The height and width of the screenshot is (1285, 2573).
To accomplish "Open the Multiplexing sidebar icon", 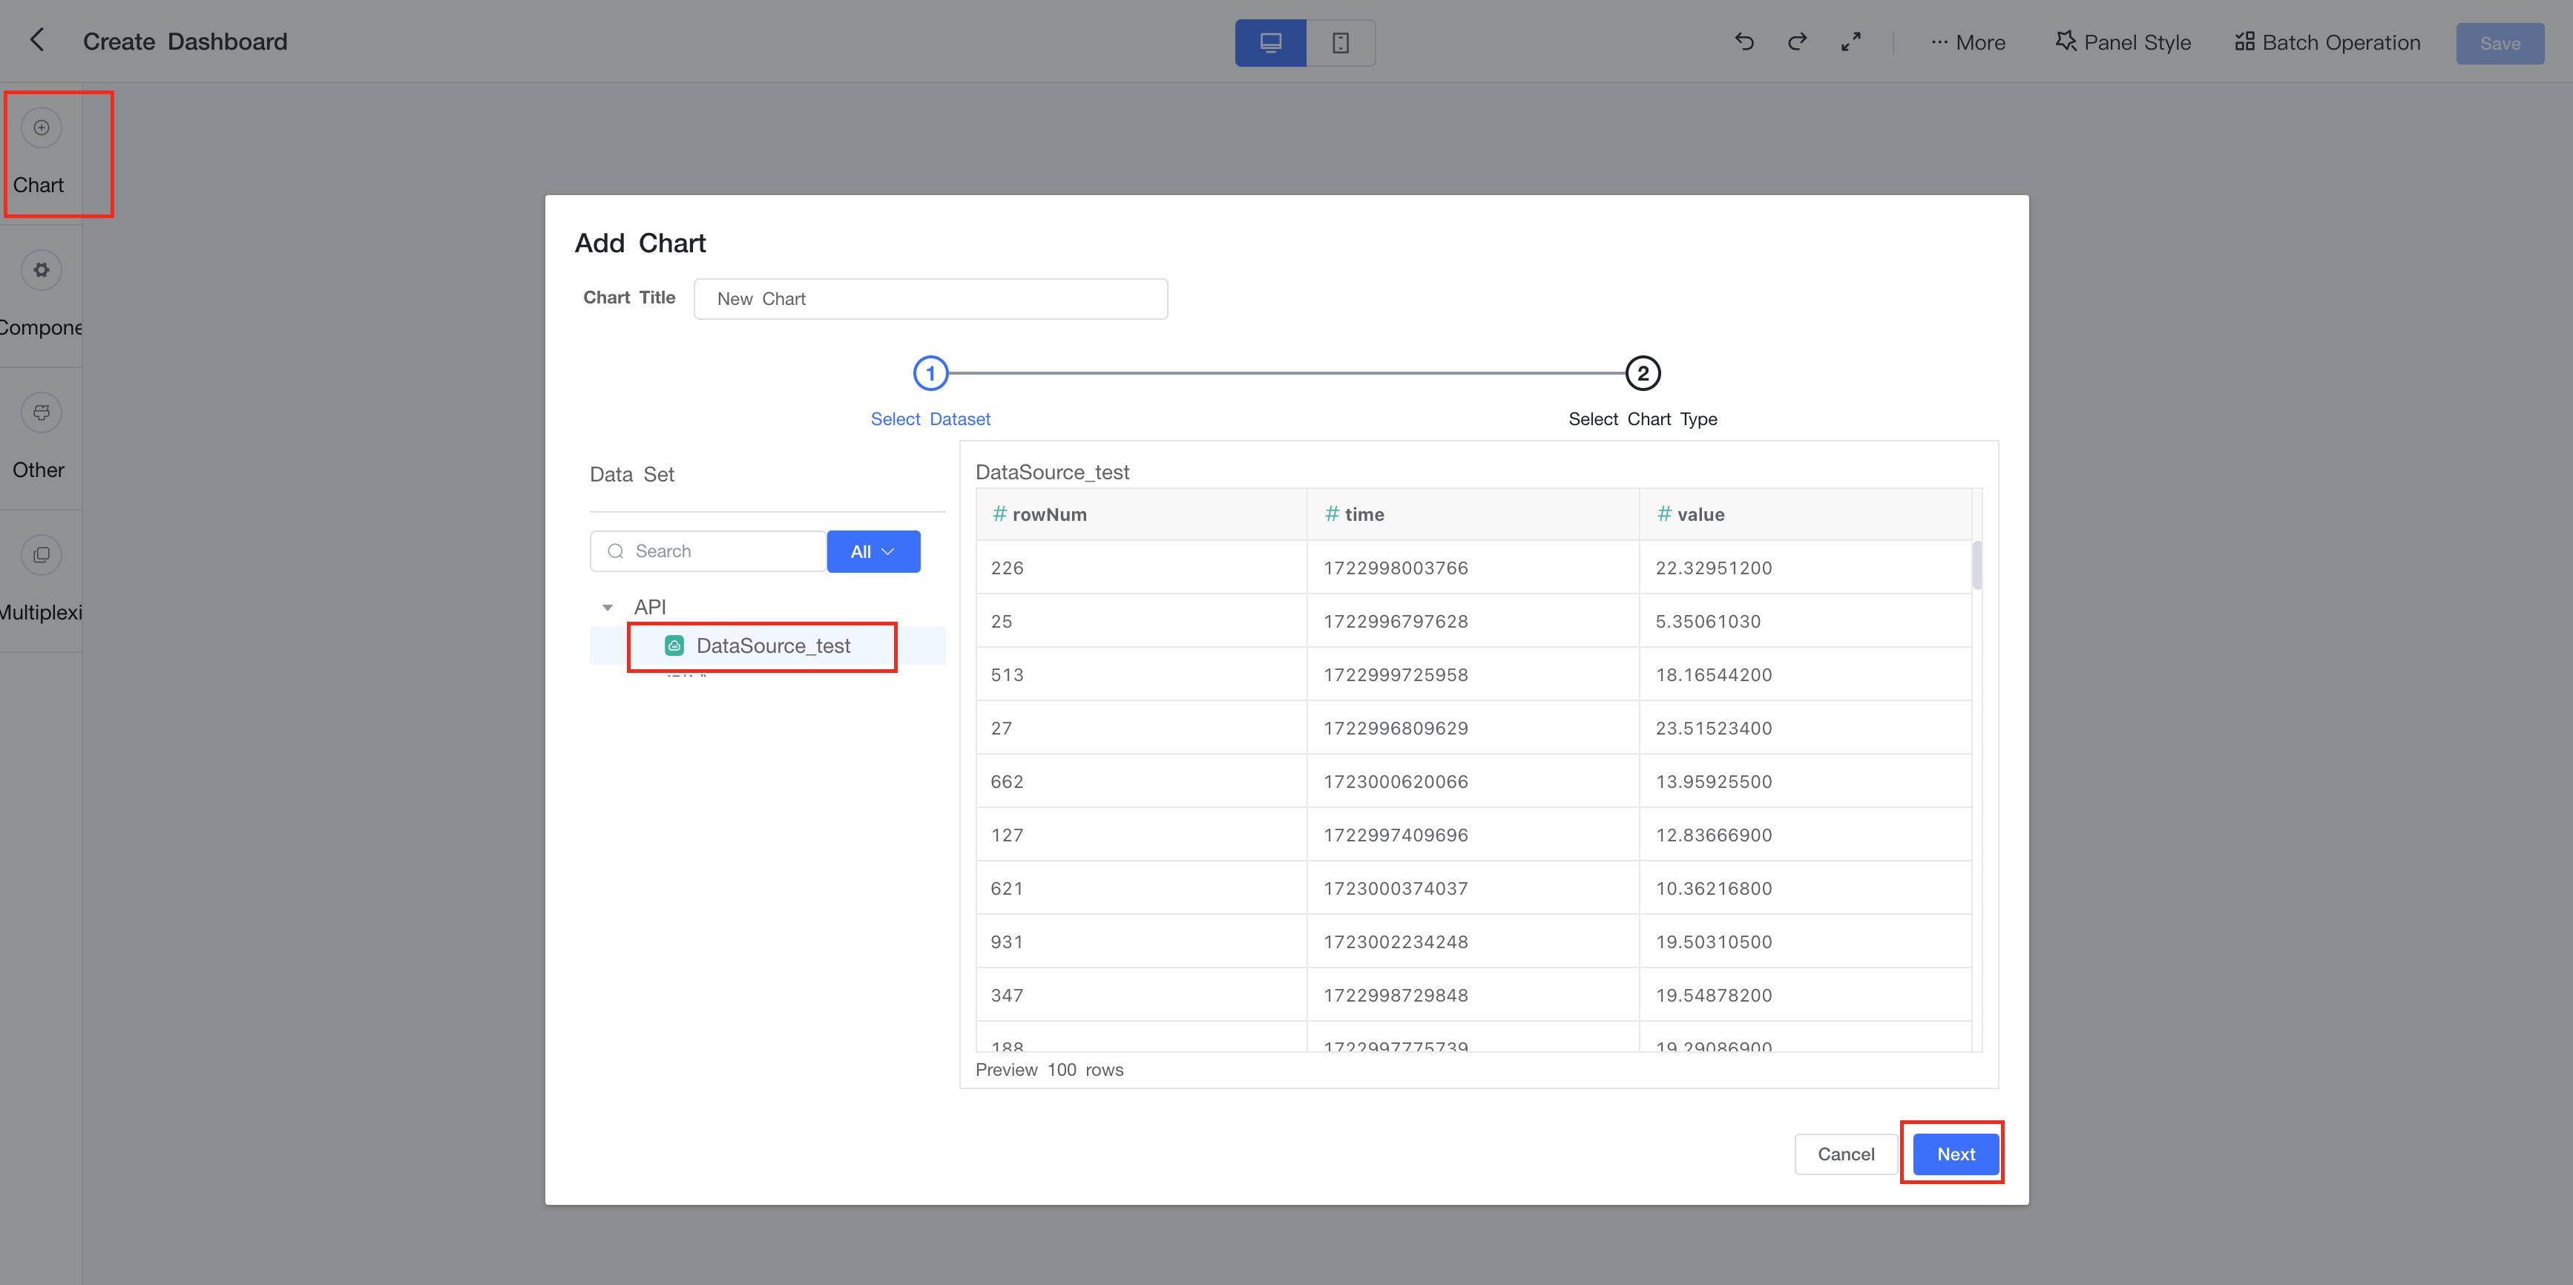I will 41,555.
